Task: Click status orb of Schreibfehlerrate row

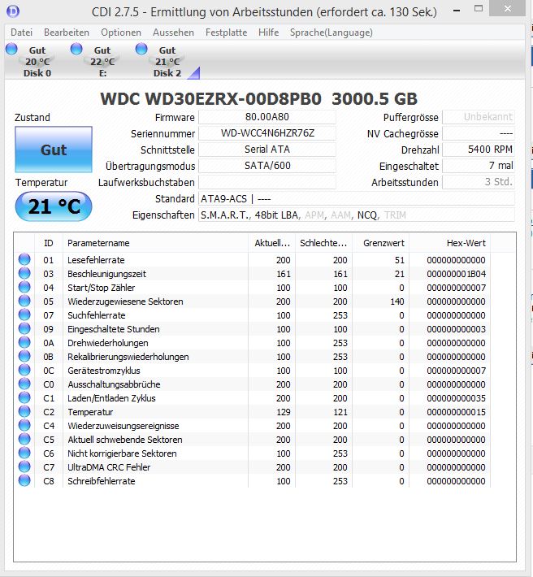Action: coord(24,480)
